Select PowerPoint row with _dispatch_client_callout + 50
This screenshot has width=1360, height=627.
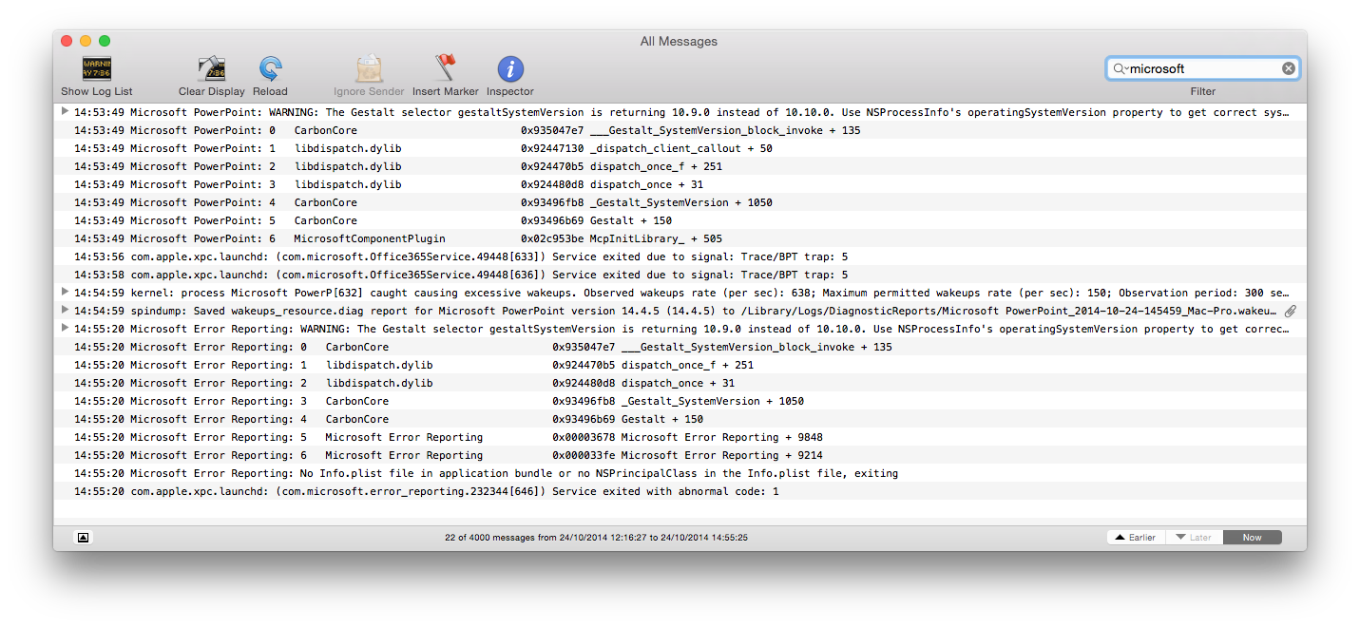[x=680, y=148]
